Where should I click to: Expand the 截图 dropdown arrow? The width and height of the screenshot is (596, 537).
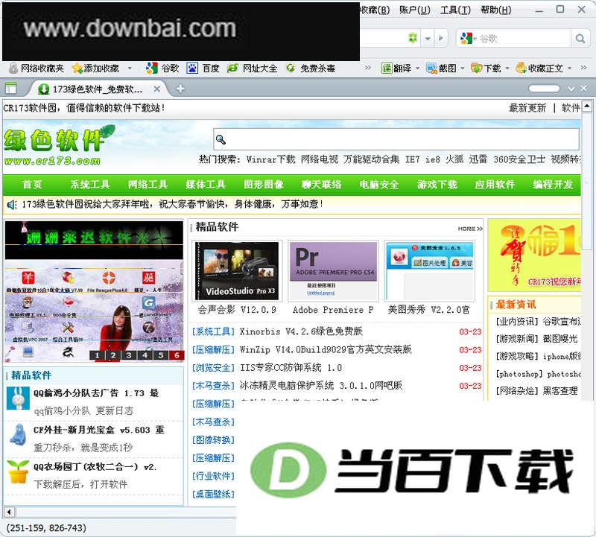[463, 69]
